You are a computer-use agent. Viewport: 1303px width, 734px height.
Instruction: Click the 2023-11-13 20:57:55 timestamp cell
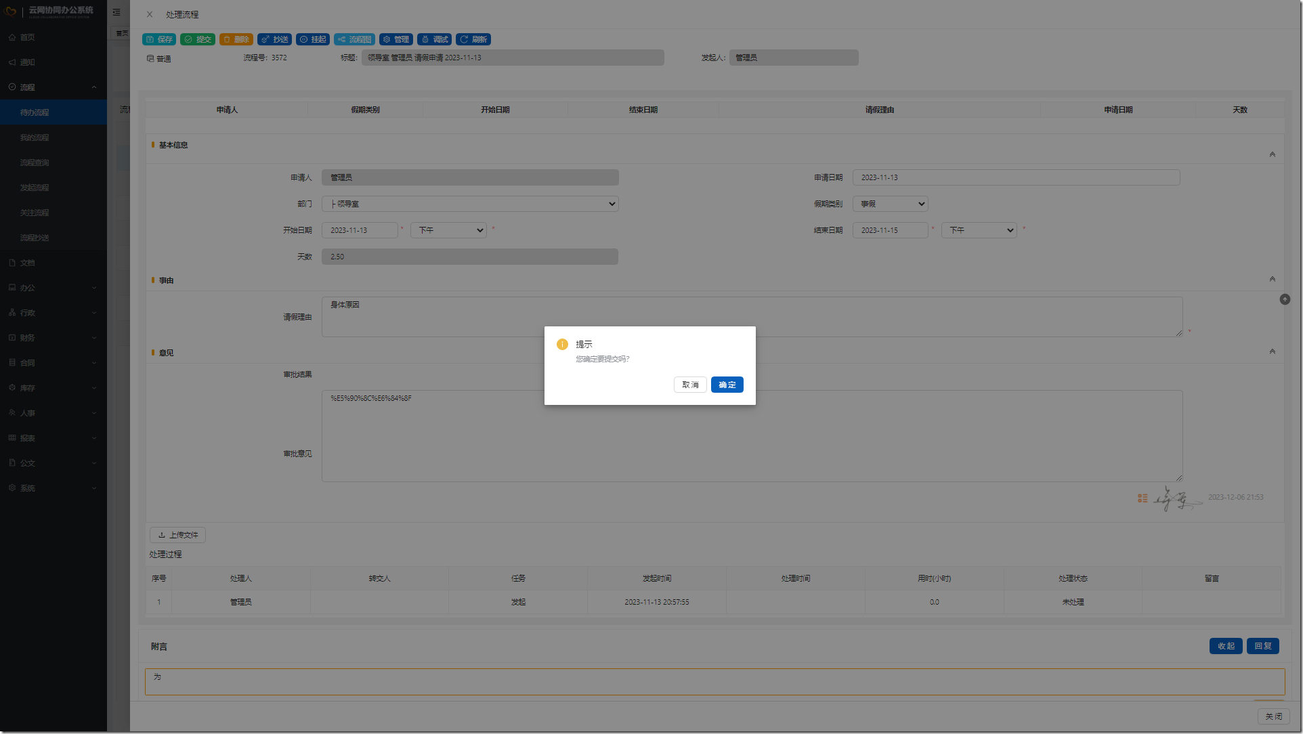pyautogui.click(x=657, y=602)
